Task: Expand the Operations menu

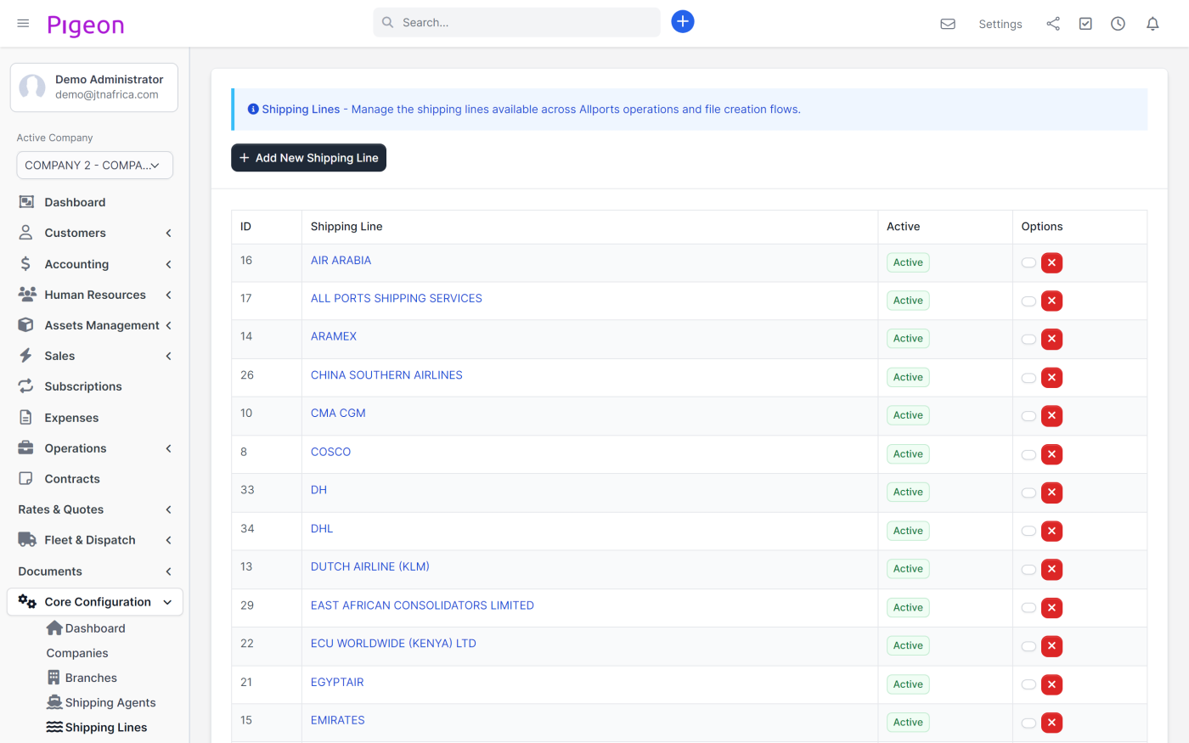Action: coord(94,448)
